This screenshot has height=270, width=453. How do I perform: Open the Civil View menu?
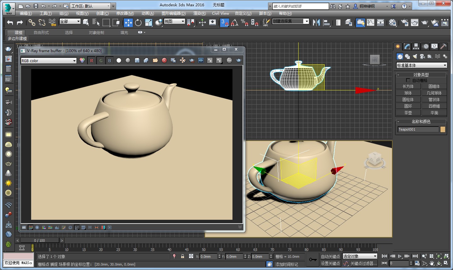[x=221, y=13]
